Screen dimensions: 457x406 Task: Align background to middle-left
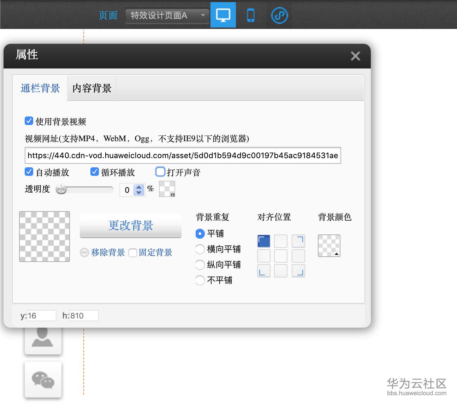point(264,256)
